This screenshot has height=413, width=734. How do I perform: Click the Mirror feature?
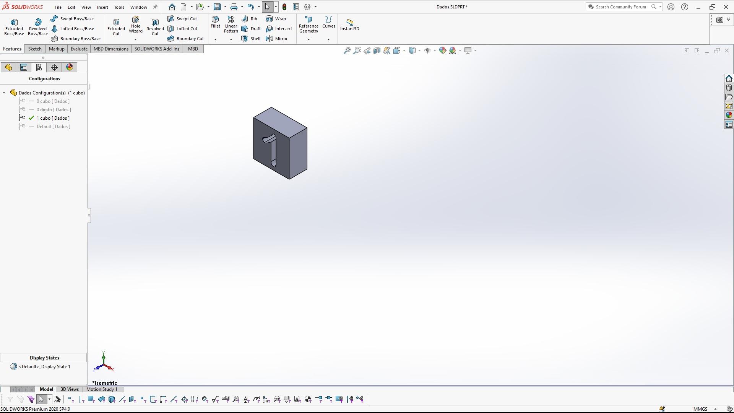pyautogui.click(x=277, y=39)
